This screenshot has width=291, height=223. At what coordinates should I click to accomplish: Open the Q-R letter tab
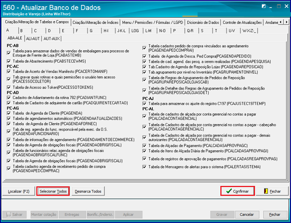tap(192, 31)
